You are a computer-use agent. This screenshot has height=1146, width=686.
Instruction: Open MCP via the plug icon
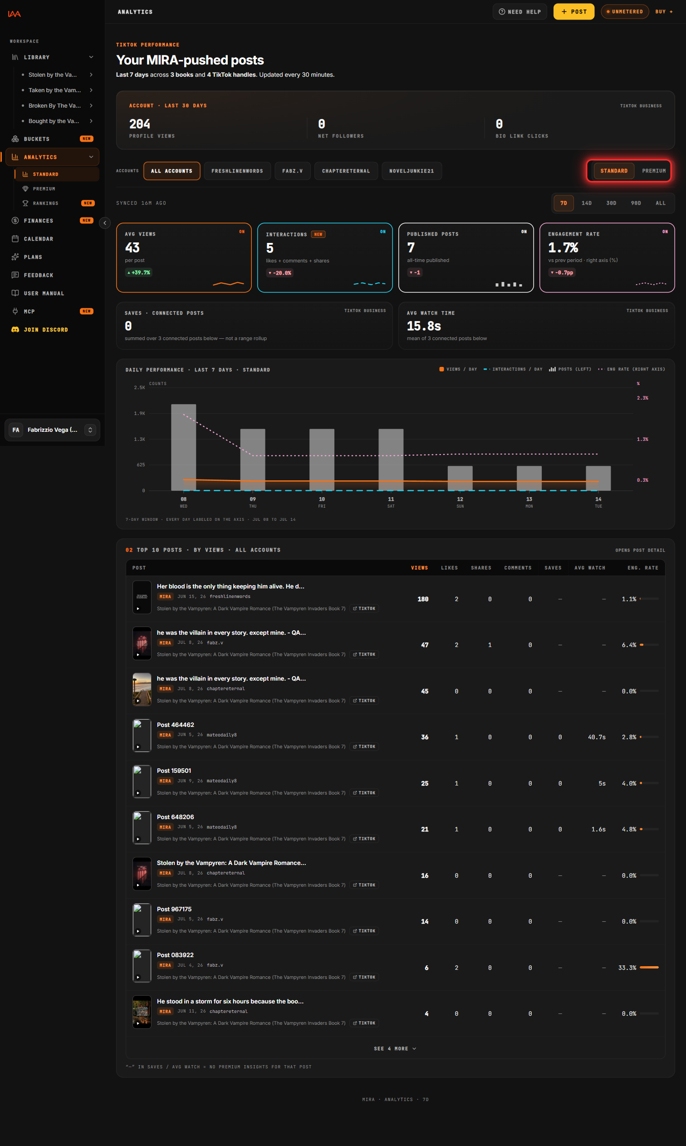[x=15, y=311]
